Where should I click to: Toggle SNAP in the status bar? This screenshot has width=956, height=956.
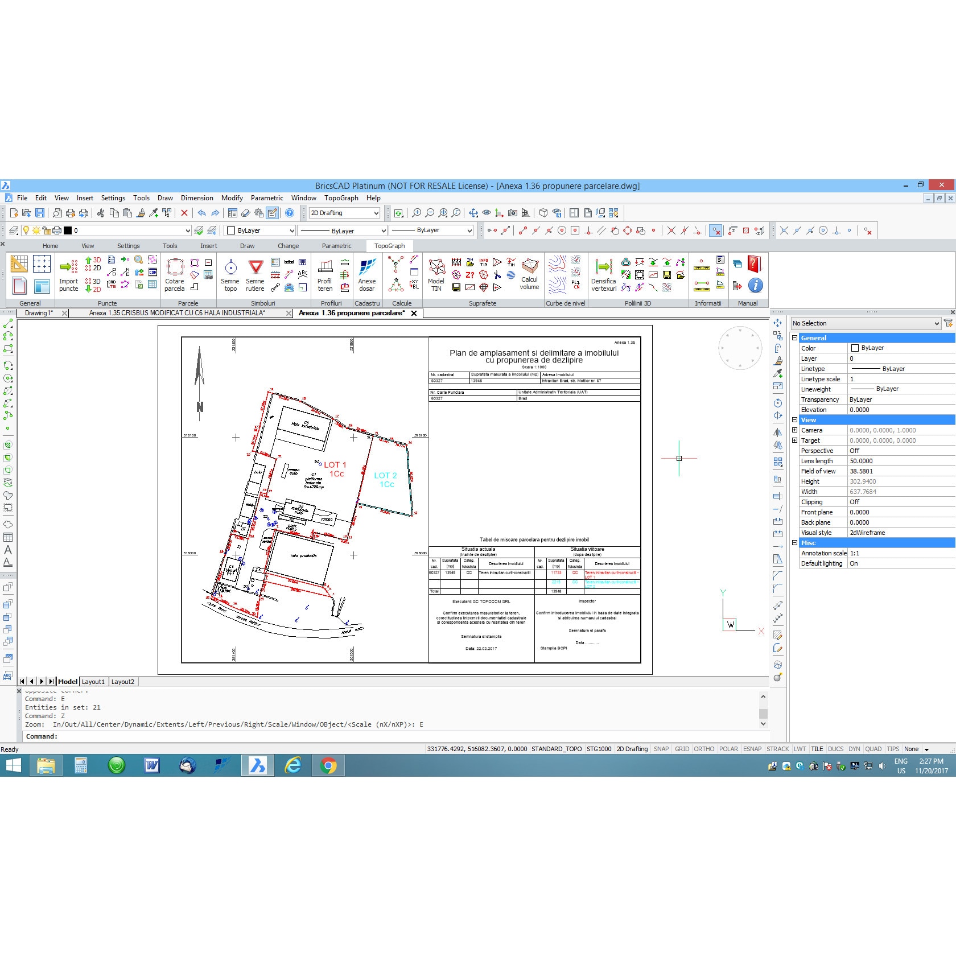(x=661, y=749)
